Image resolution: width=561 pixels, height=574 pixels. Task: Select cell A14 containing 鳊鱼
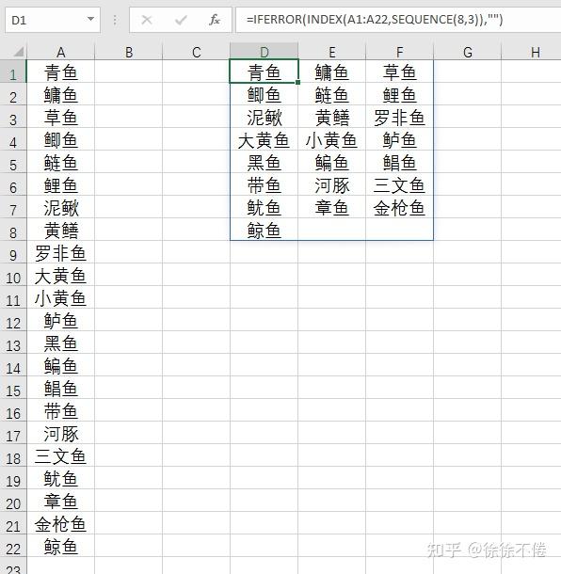tap(61, 365)
